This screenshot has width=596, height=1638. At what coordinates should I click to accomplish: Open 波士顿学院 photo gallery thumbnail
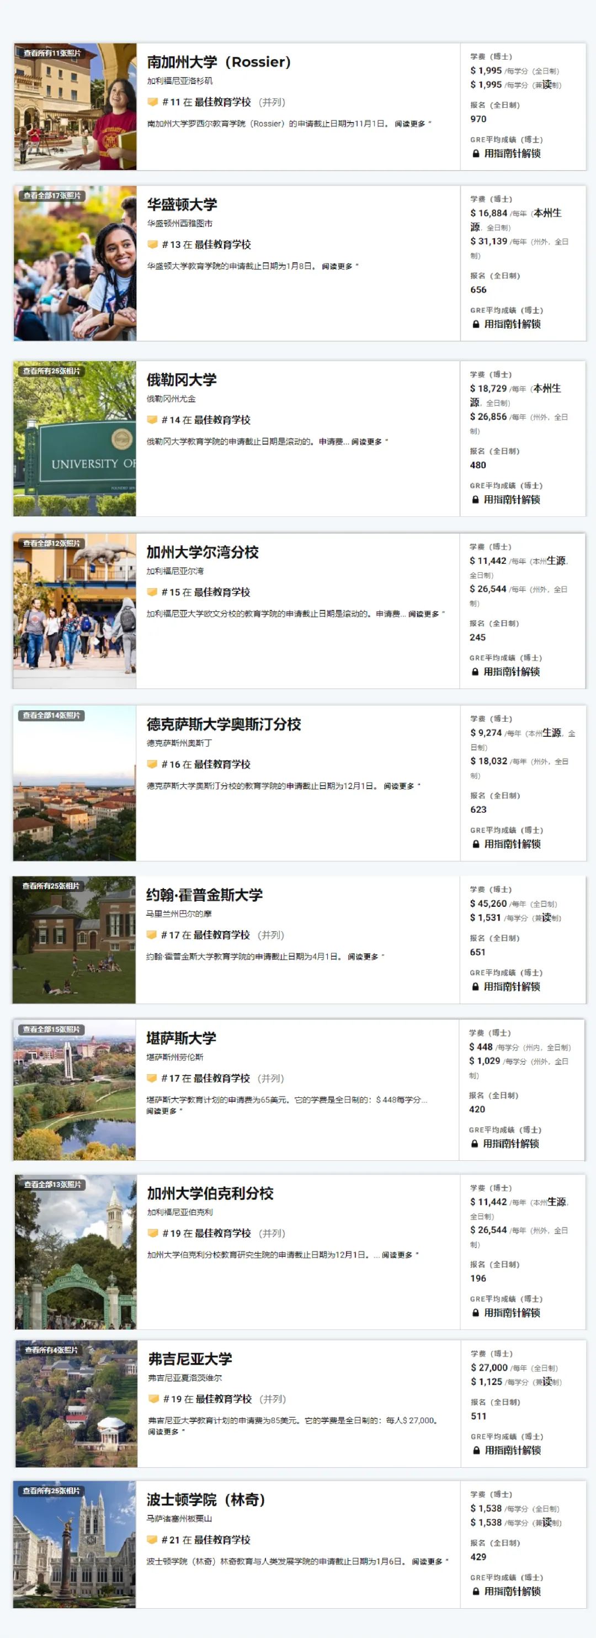click(x=74, y=1545)
